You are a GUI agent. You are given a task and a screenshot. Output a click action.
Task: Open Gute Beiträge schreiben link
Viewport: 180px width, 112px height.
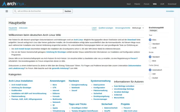(x=124, y=86)
